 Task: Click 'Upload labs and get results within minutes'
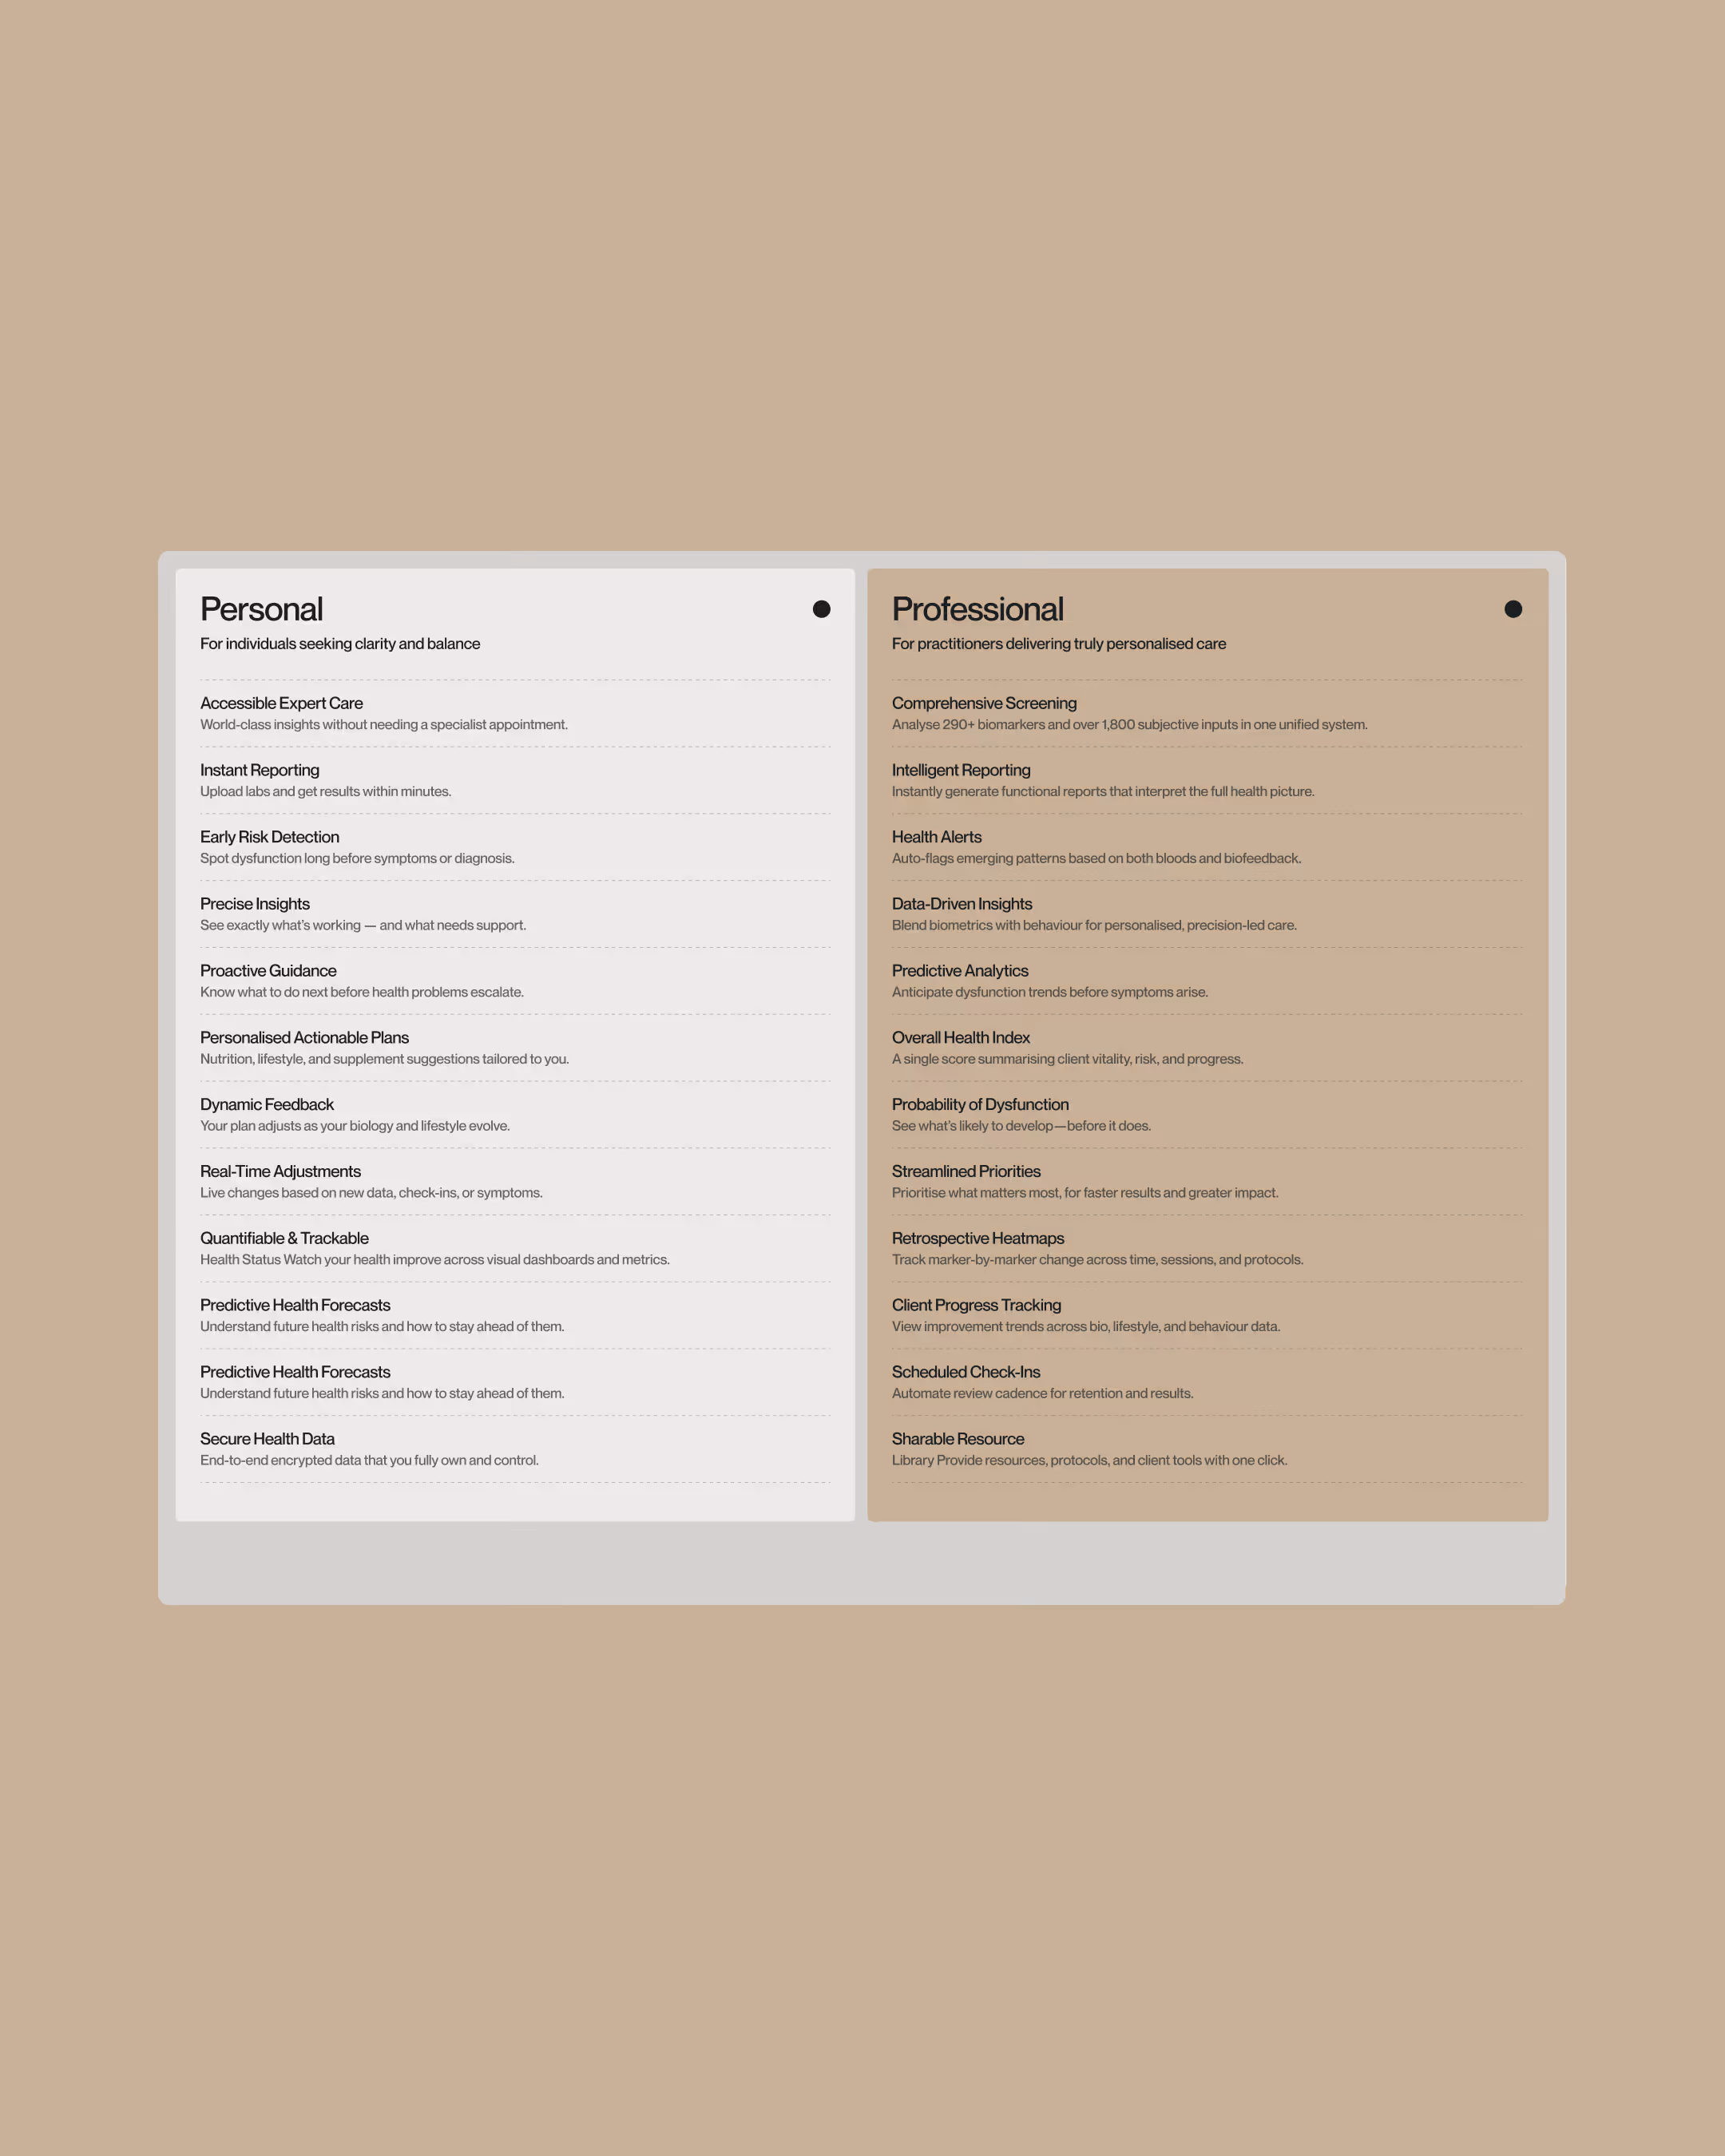(326, 792)
